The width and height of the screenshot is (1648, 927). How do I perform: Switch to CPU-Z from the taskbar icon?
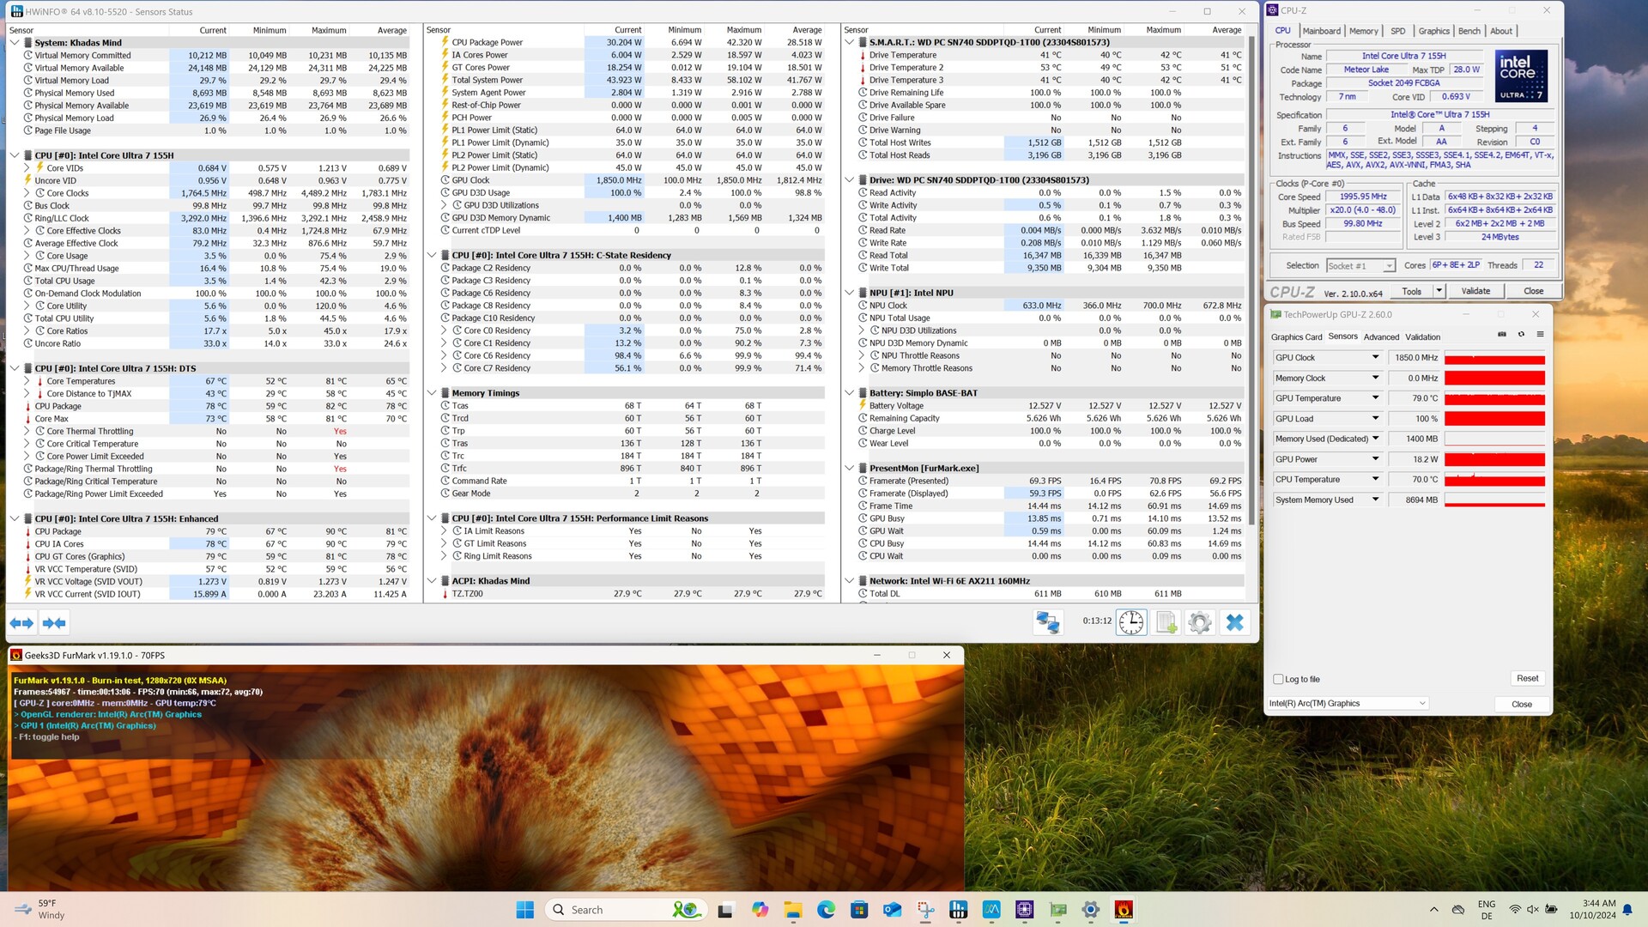(x=1024, y=910)
